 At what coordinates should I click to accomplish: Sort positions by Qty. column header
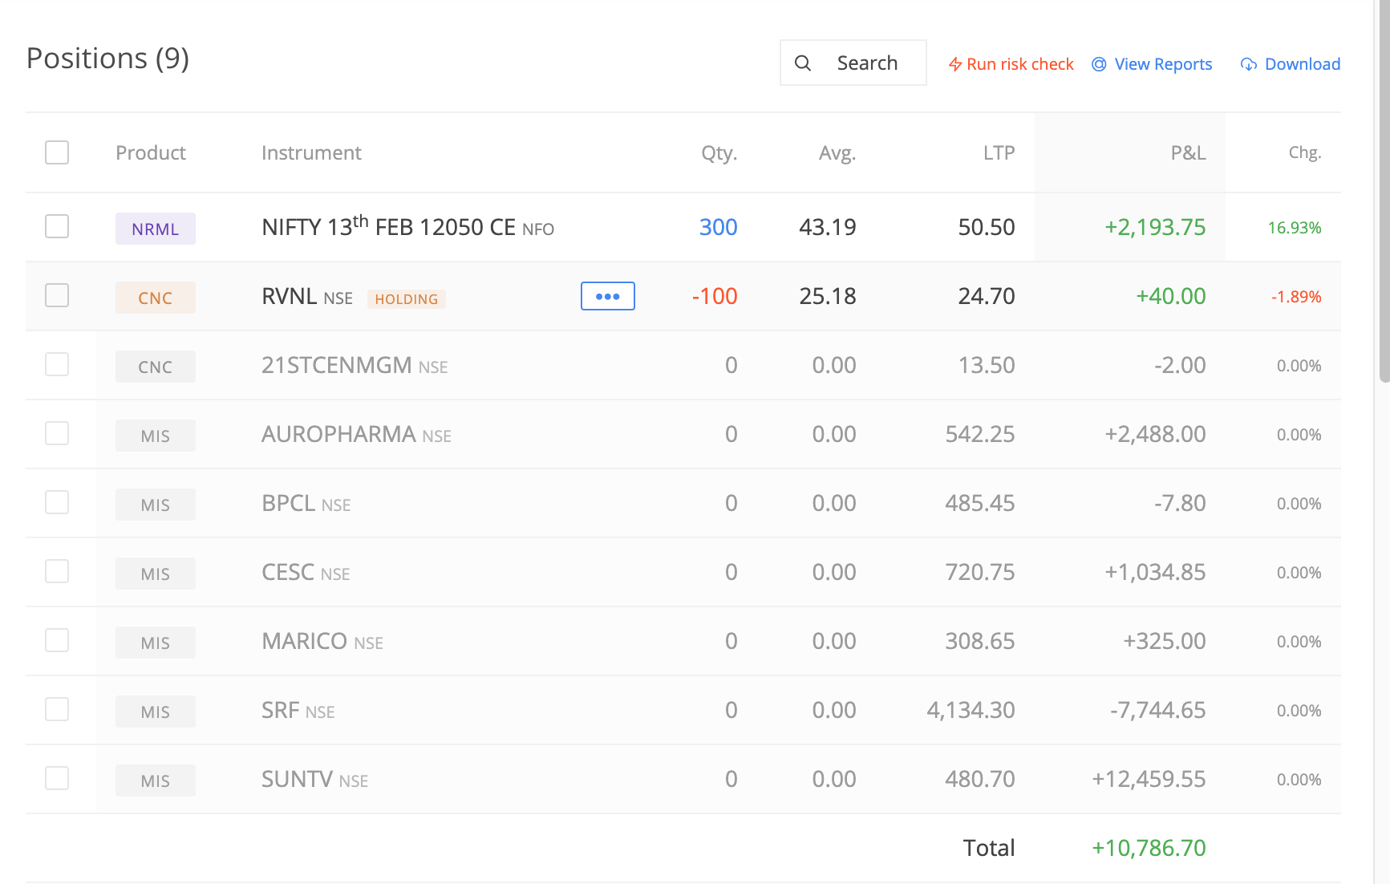[x=719, y=152]
